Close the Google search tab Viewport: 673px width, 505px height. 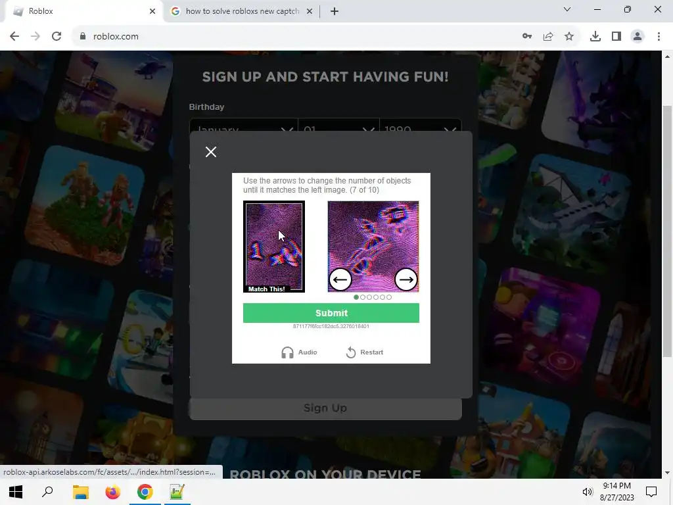pyautogui.click(x=309, y=11)
